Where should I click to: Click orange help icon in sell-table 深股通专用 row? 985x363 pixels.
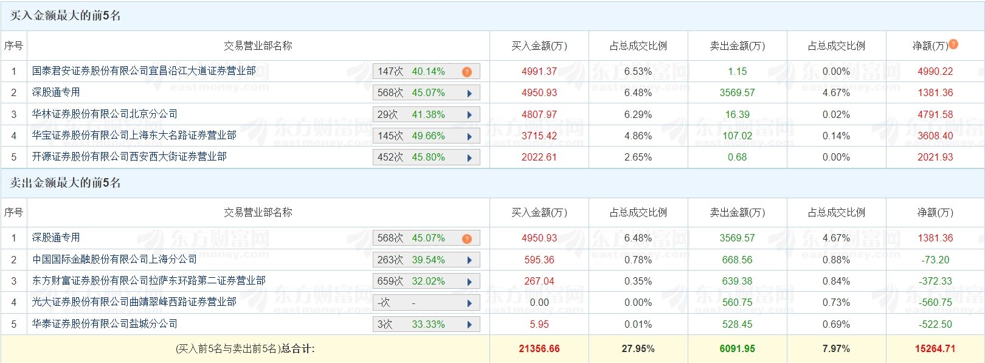click(467, 238)
